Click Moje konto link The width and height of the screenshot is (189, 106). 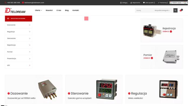click(136, 2)
